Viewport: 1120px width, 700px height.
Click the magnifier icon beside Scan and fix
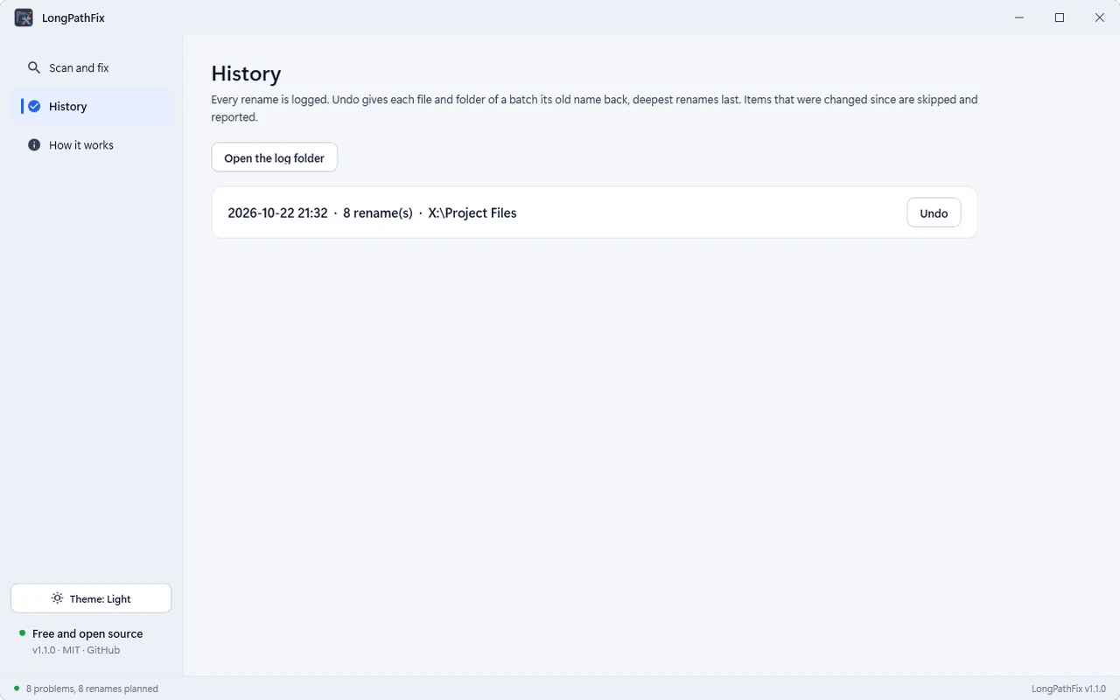coord(34,67)
